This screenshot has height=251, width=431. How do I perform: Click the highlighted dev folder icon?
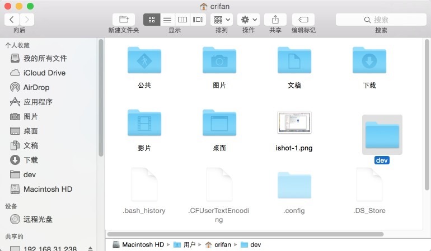pyautogui.click(x=382, y=135)
